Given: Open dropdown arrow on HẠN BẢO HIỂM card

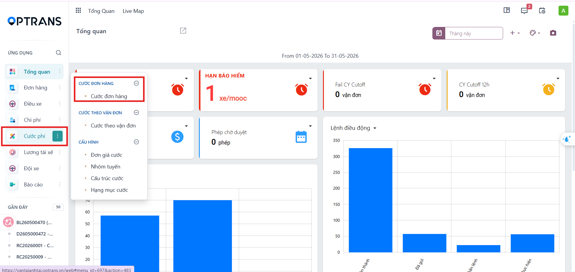Looking at the screenshot, I should click(x=310, y=78).
